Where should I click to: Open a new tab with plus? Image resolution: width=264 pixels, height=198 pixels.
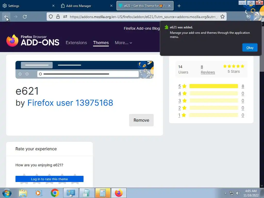(x=179, y=6)
